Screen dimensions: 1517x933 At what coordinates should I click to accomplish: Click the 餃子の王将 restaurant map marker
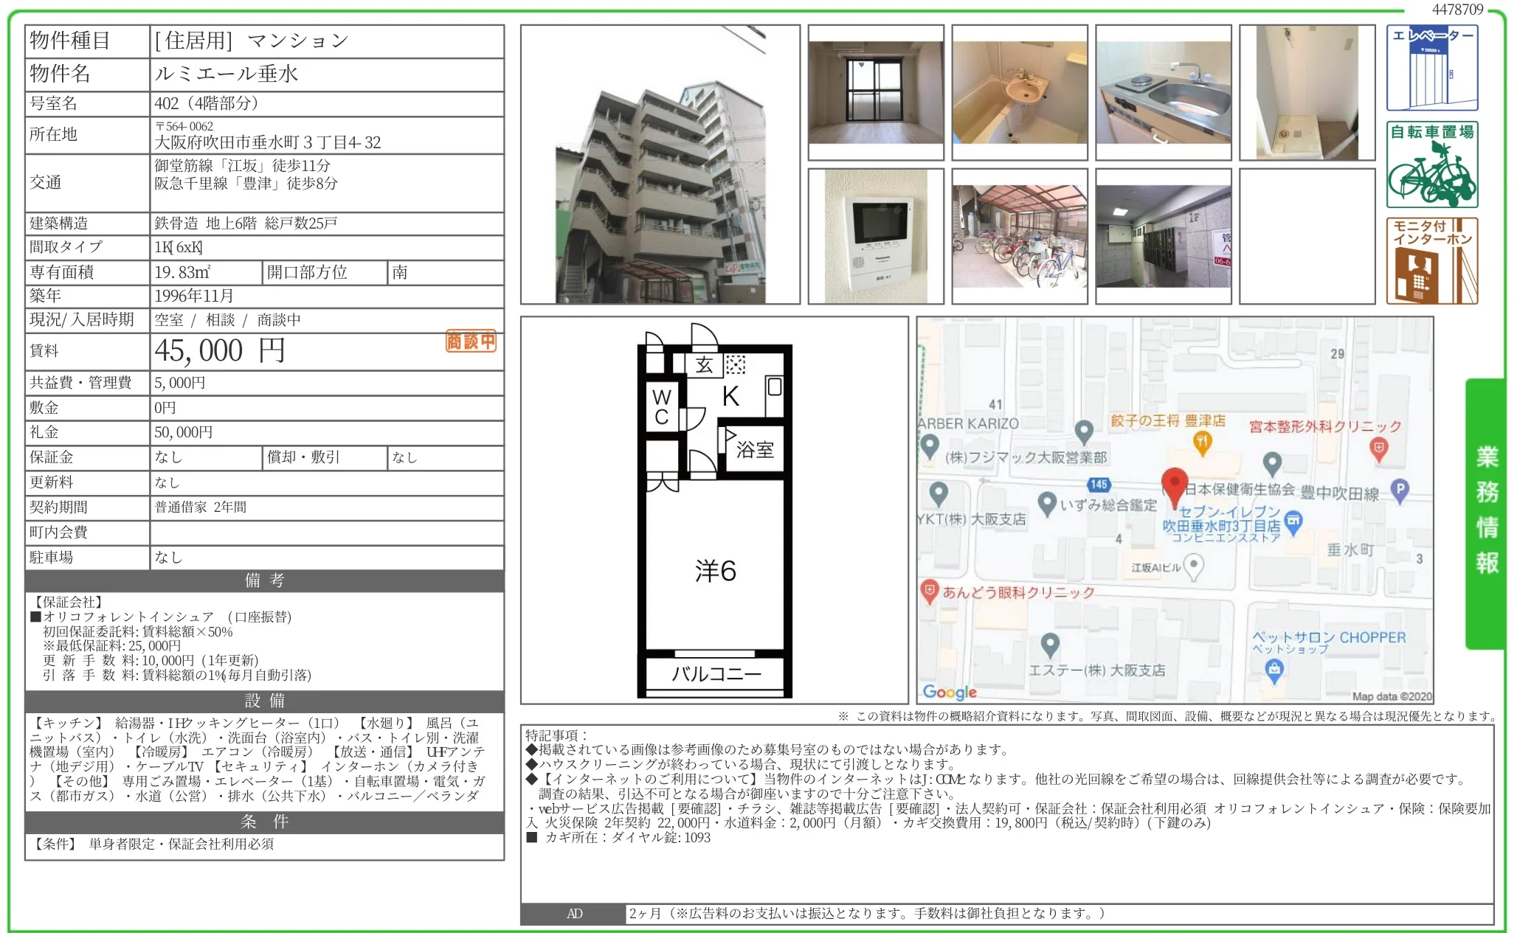1202,442
